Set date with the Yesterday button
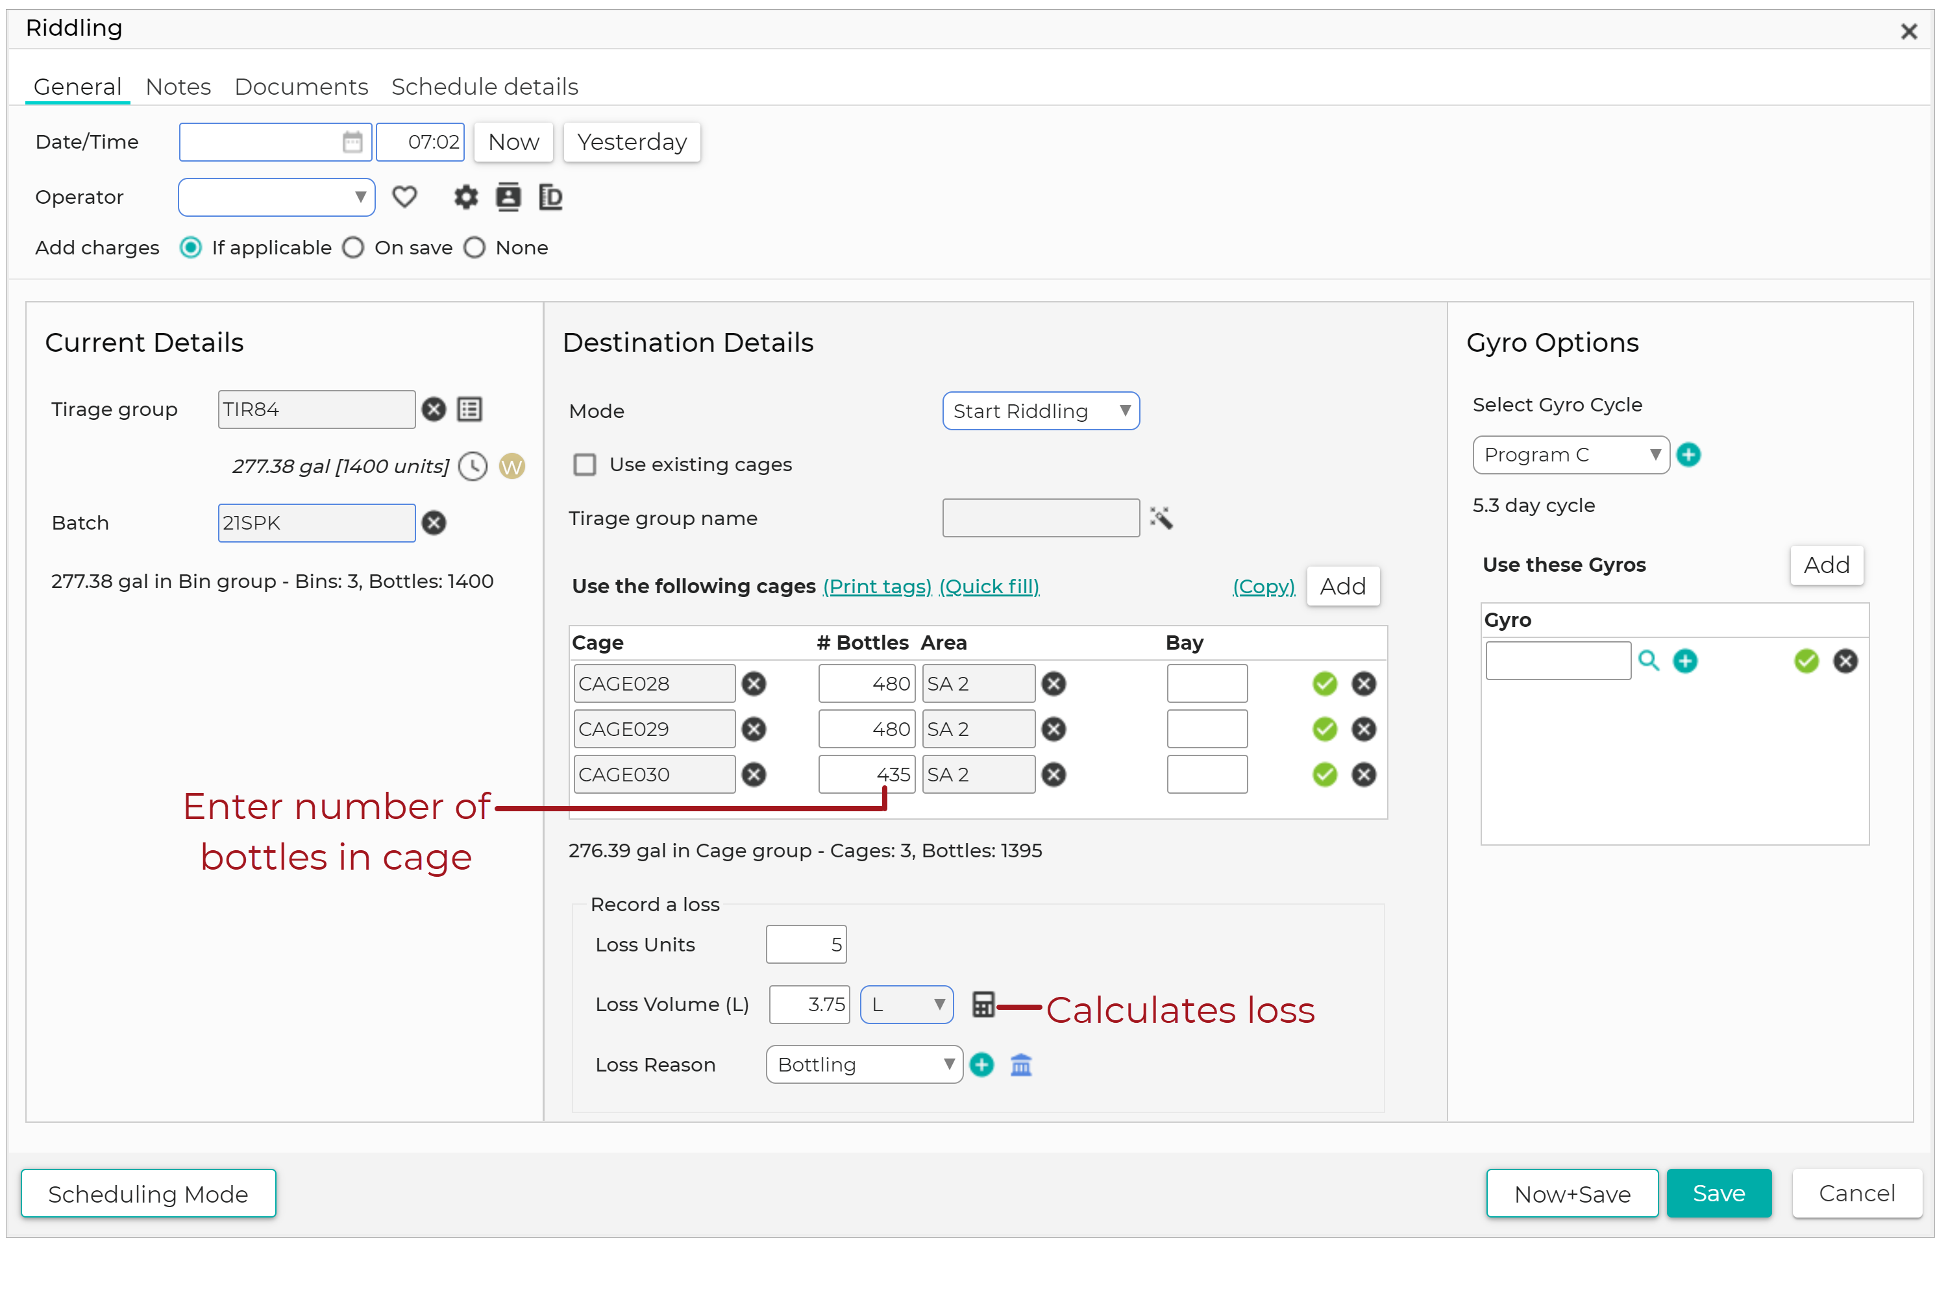The width and height of the screenshot is (1935, 1298). (x=632, y=142)
